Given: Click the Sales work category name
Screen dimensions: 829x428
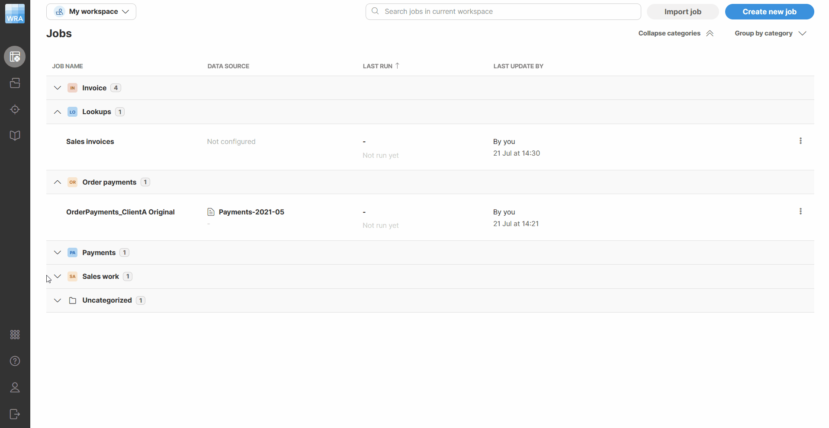Looking at the screenshot, I should [x=100, y=276].
